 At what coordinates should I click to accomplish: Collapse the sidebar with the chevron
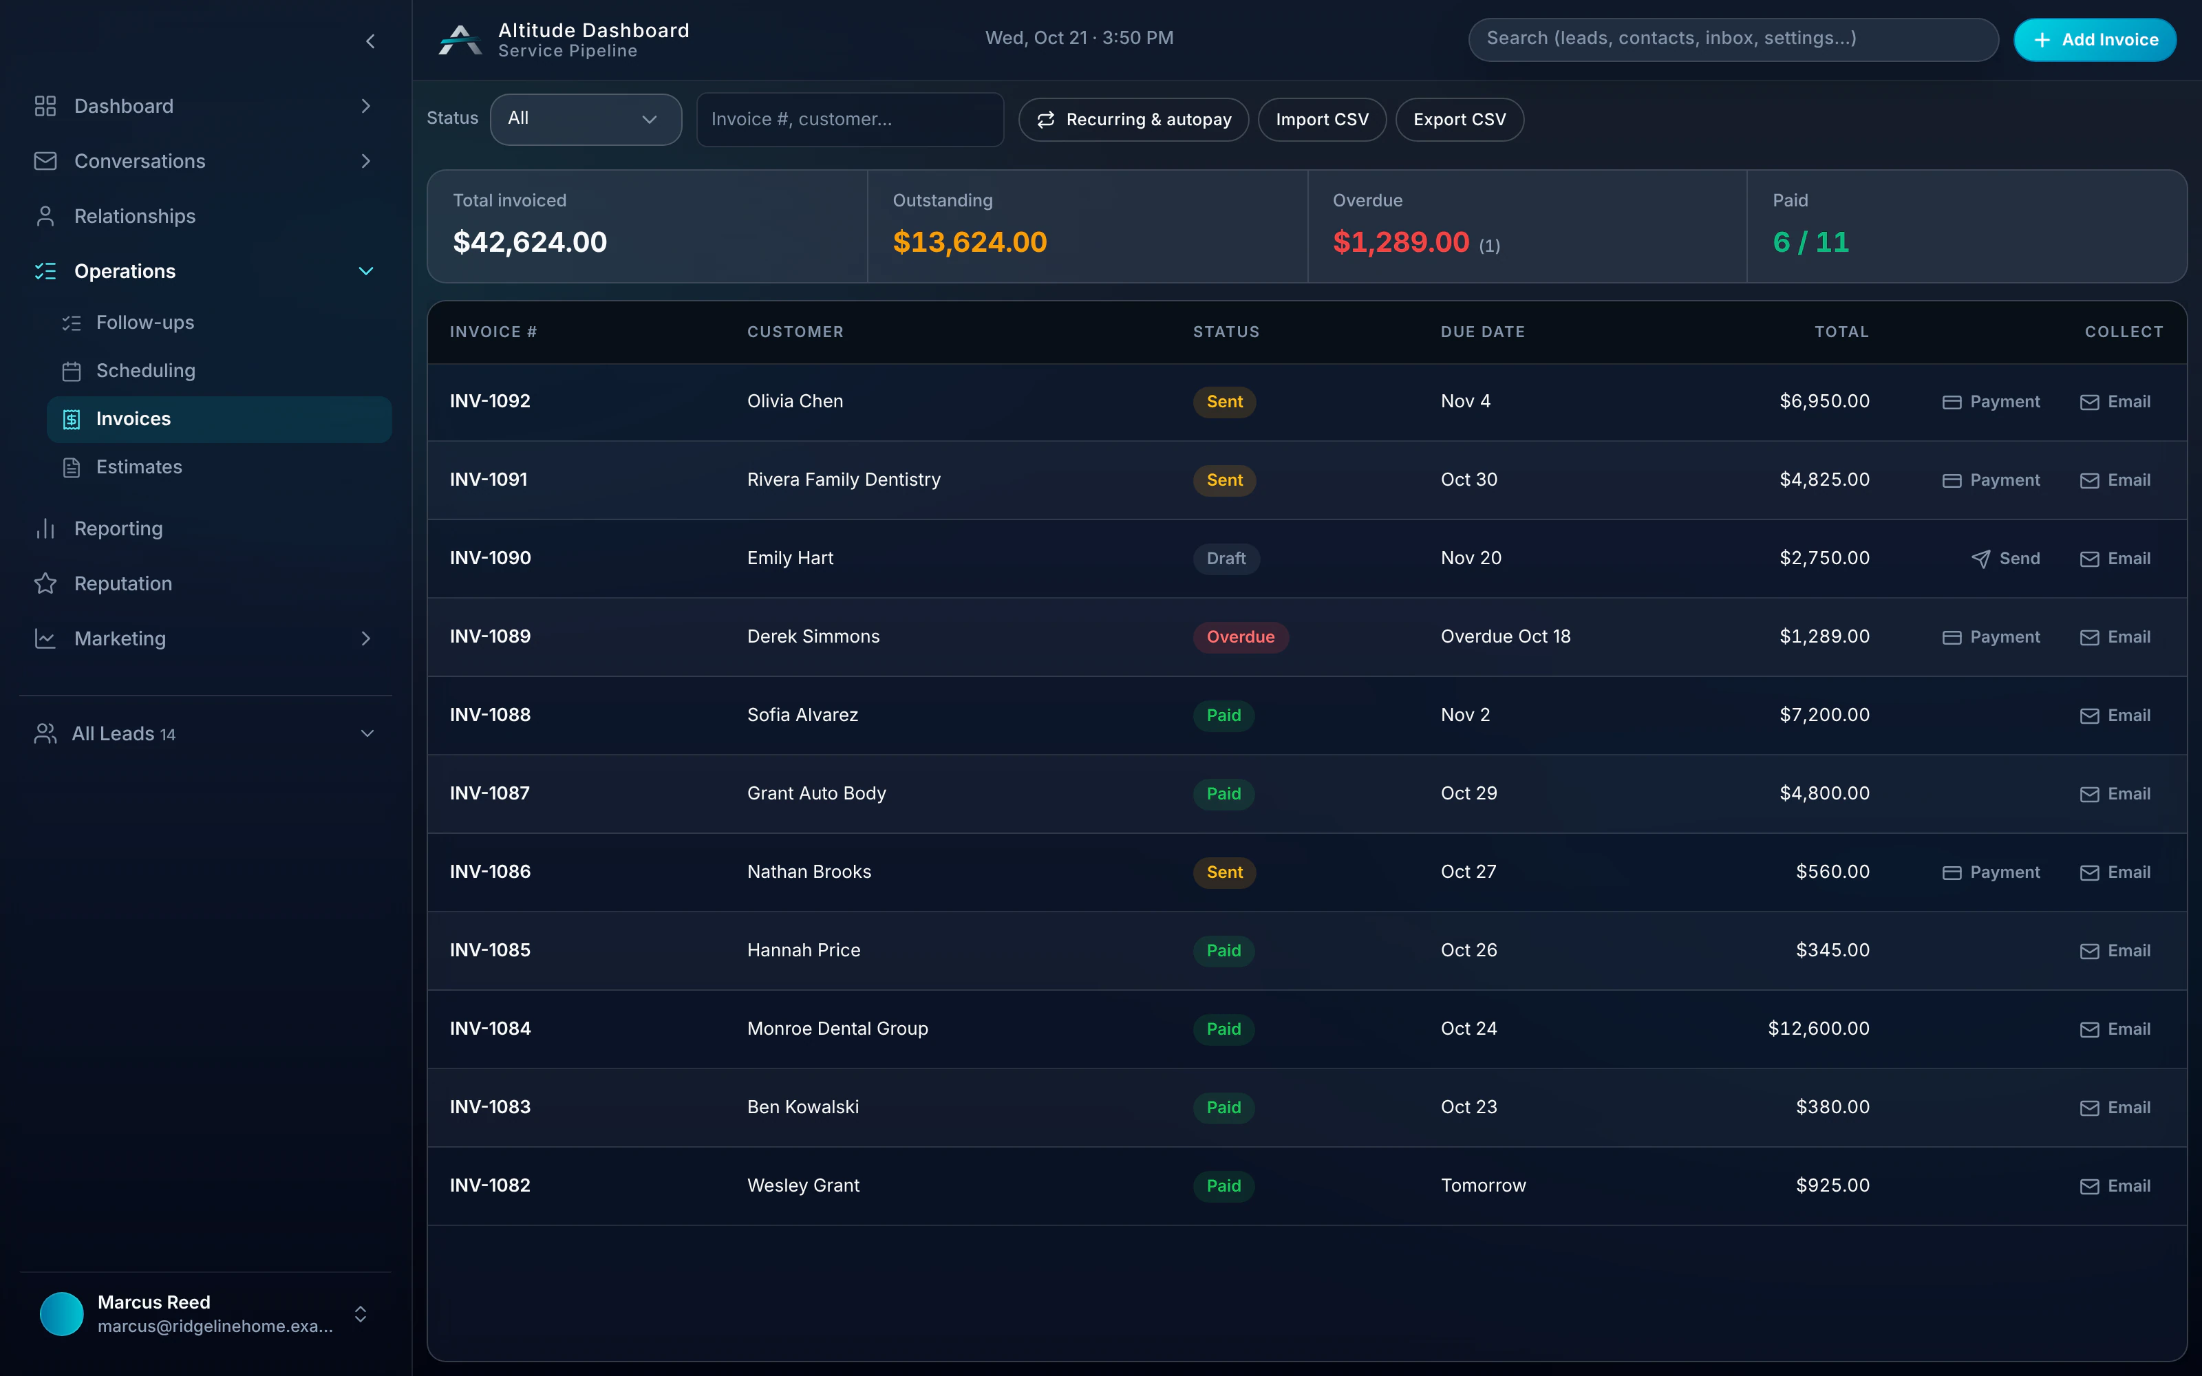point(370,41)
